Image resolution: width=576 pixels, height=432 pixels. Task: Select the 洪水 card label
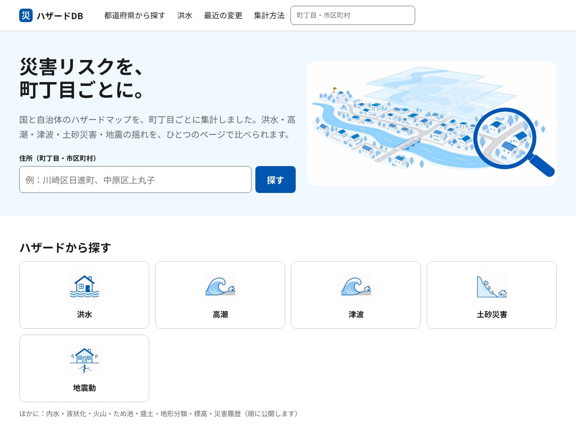click(84, 314)
